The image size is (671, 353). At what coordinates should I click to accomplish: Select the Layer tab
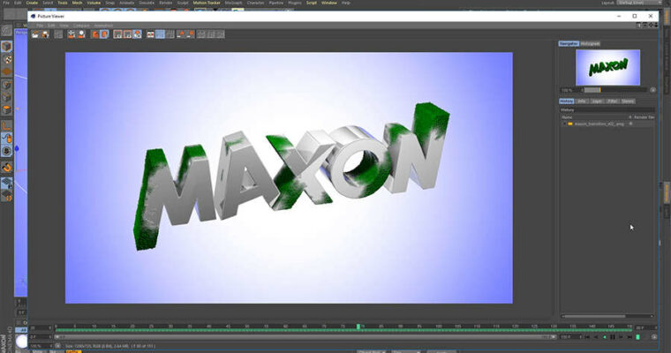pyautogui.click(x=597, y=101)
